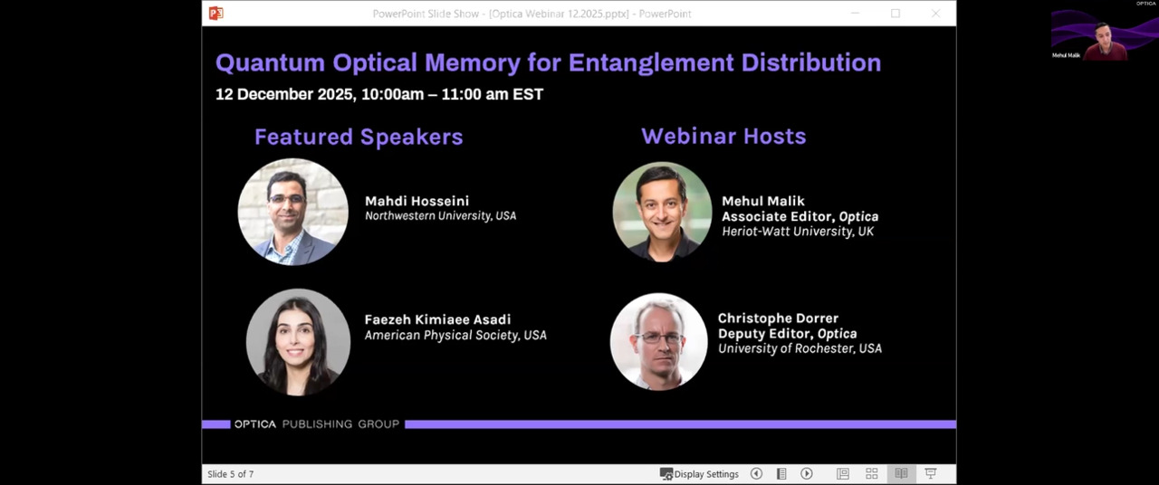Click 'University of Rochester, USA' text
The height and width of the screenshot is (485, 1159).
tap(800, 348)
